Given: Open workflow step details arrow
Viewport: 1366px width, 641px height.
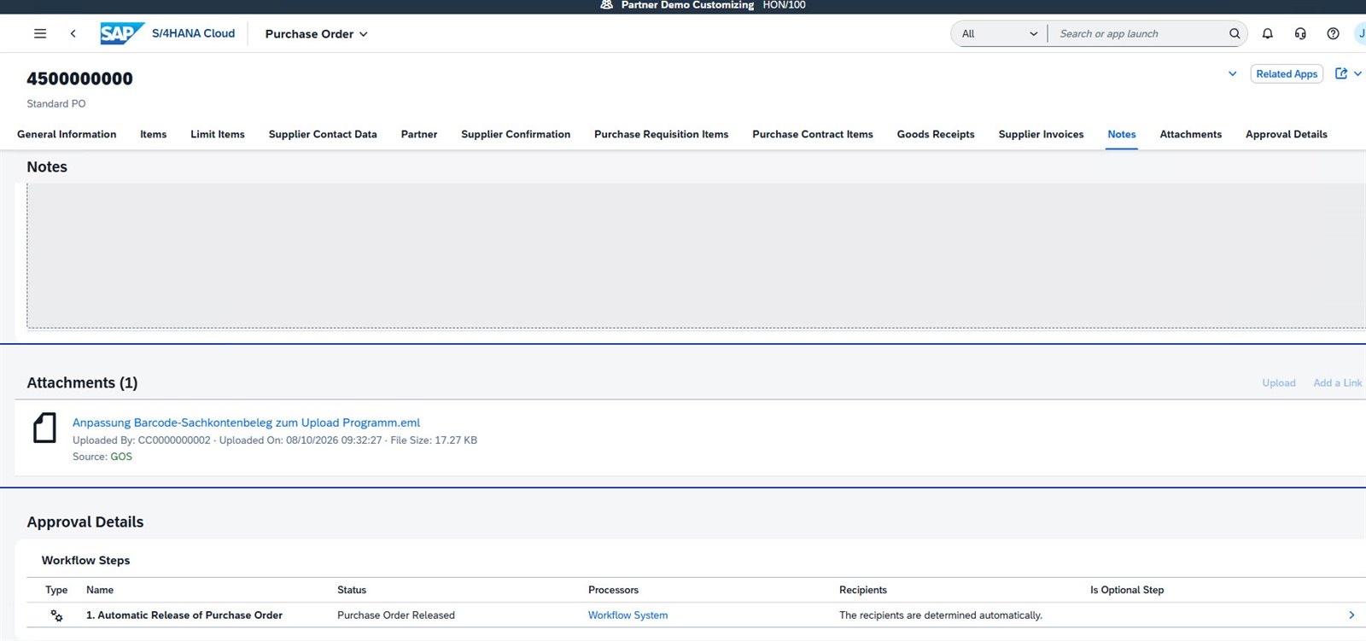Looking at the screenshot, I should [x=1351, y=615].
